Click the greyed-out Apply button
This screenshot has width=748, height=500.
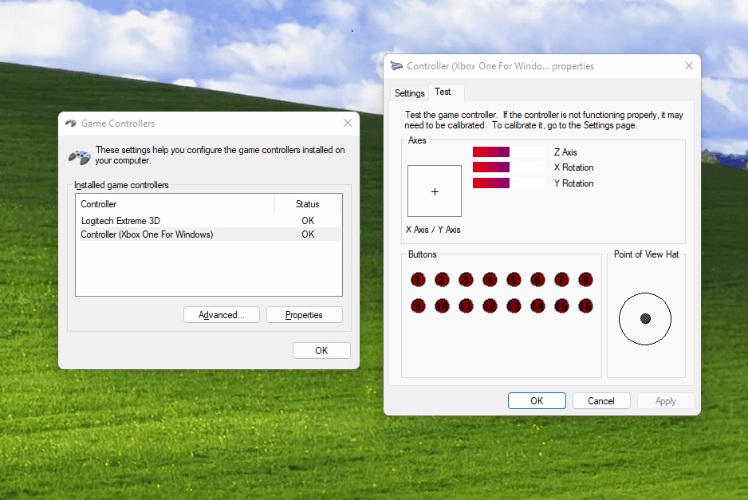[x=666, y=401]
